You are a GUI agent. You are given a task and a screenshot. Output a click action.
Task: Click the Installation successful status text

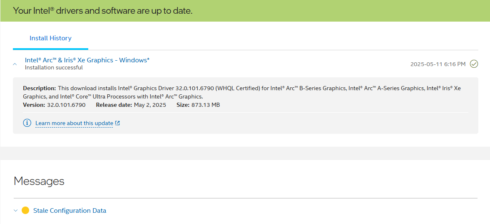(x=54, y=68)
